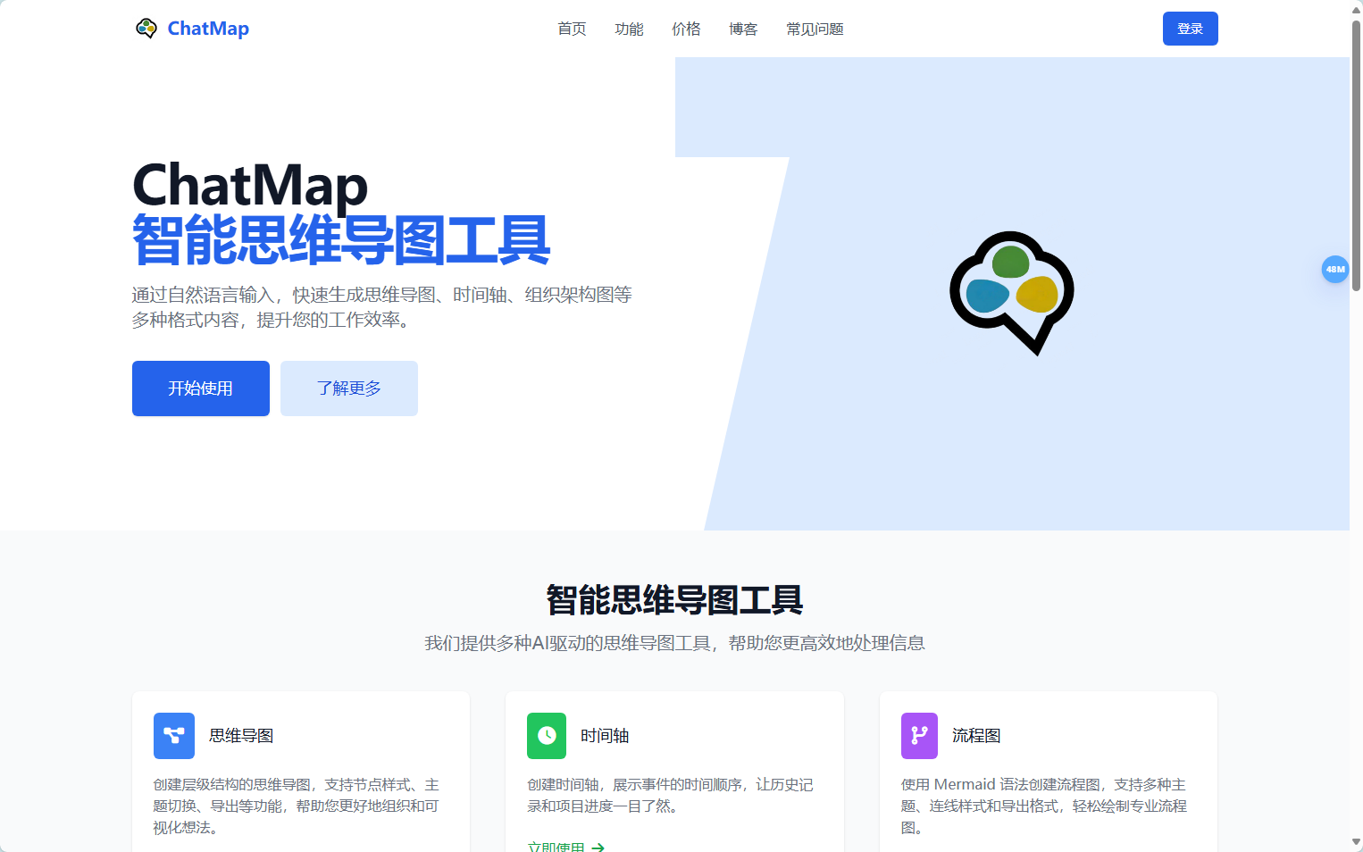Click the 开始使用 button
The width and height of the screenshot is (1363, 852).
pyautogui.click(x=201, y=388)
